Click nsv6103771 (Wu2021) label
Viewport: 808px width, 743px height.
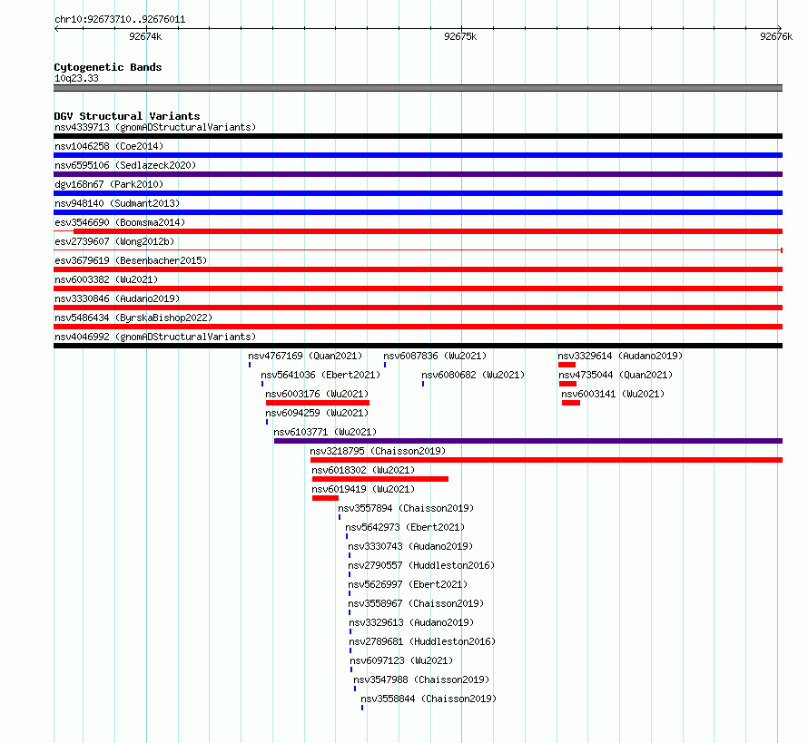pyautogui.click(x=325, y=432)
